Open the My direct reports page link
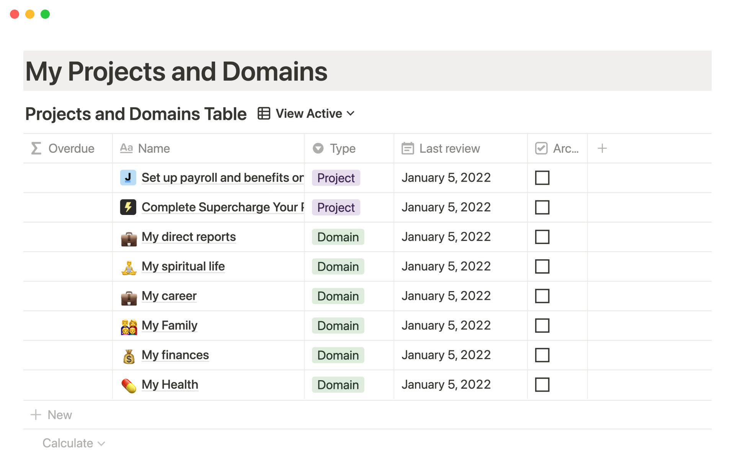The width and height of the screenshot is (735, 459). pos(189,237)
